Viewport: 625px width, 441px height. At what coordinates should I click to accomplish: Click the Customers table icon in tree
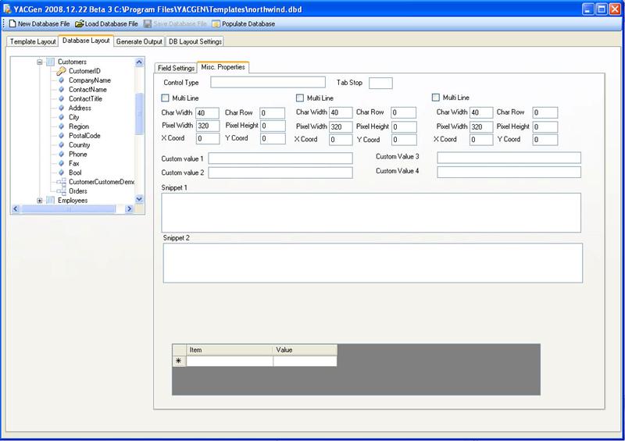50,62
